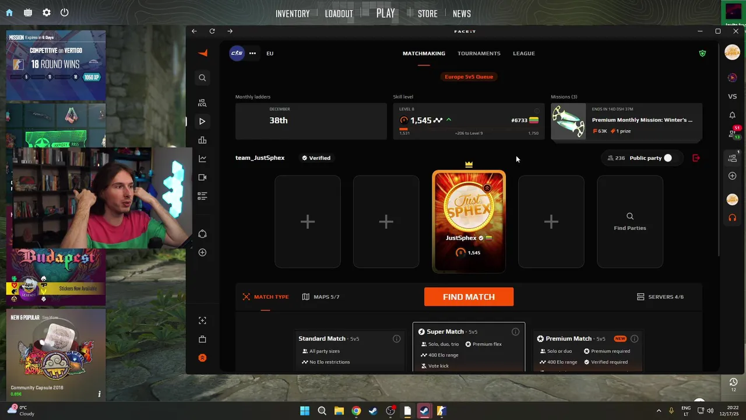The width and height of the screenshot is (746, 420).
Task: Open the friends list with 51 badge
Action: [734, 133]
